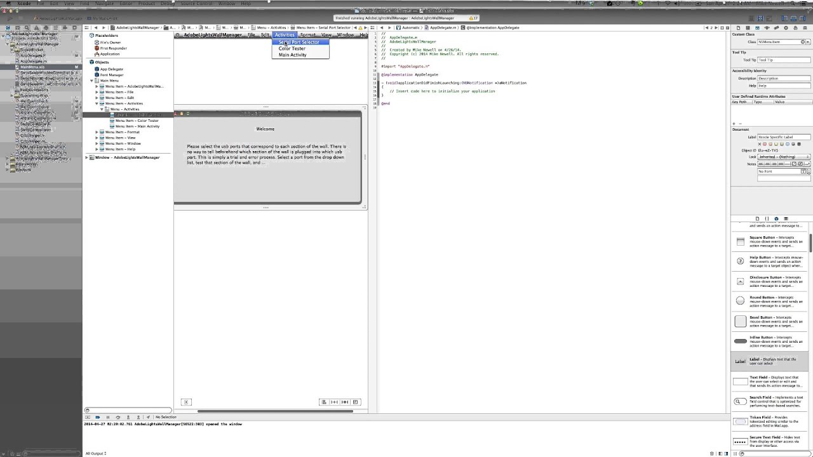The image size is (813, 457).
Task: Clear label color with the X swatch
Action: 760,144
